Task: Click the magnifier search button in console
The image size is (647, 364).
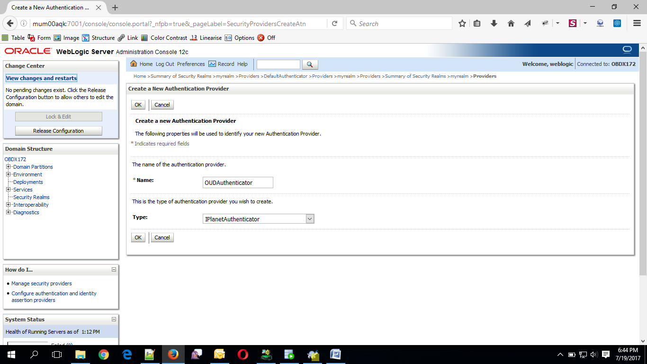Action: pyautogui.click(x=310, y=64)
